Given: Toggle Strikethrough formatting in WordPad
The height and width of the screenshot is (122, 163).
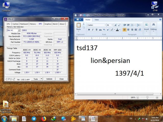Looking at the screenshot, I should (100, 30).
